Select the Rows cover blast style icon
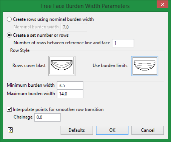 62,66
